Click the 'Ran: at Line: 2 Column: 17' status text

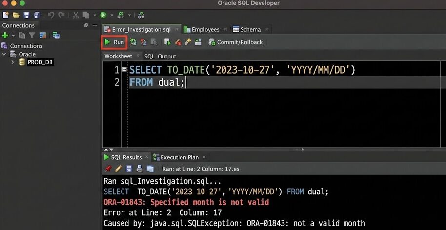pyautogui.click(x=201, y=169)
